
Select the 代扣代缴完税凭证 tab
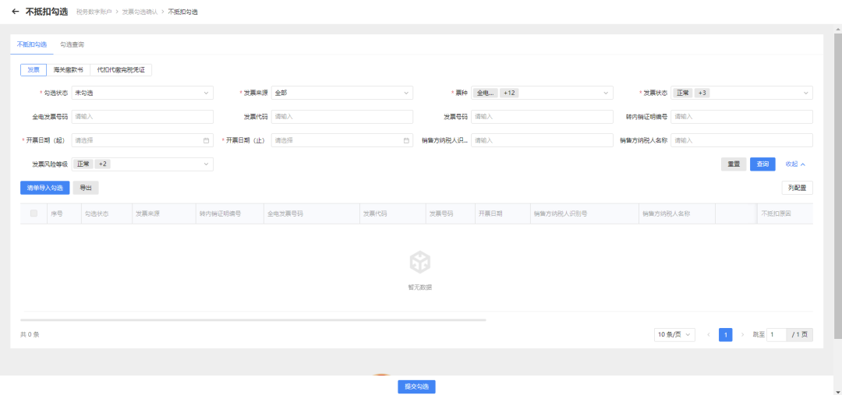[121, 70]
